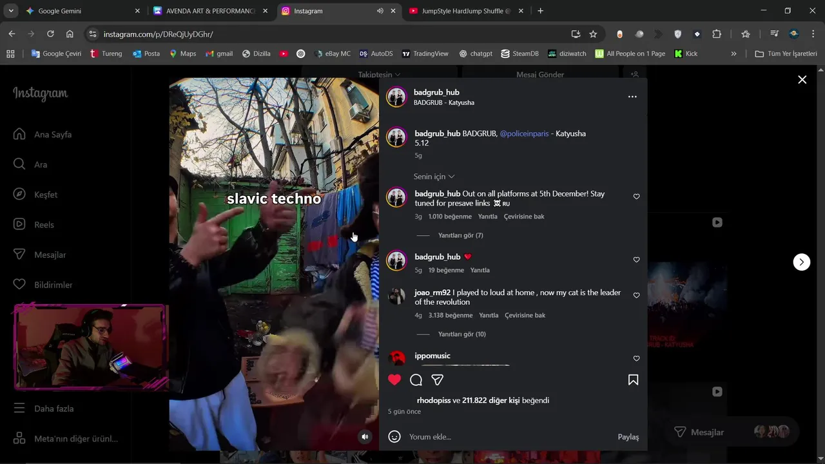
Task: Open Maps bookmark
Action: (182, 53)
